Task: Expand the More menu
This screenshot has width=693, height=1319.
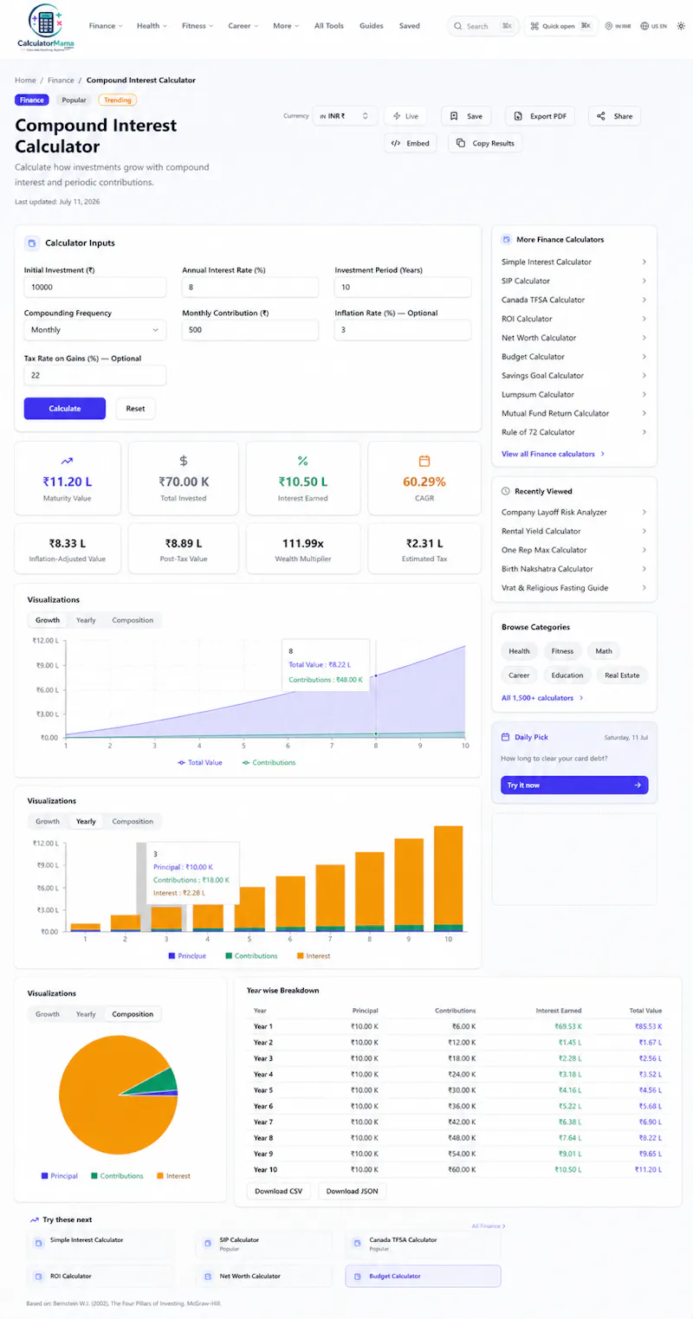Action: tap(286, 26)
